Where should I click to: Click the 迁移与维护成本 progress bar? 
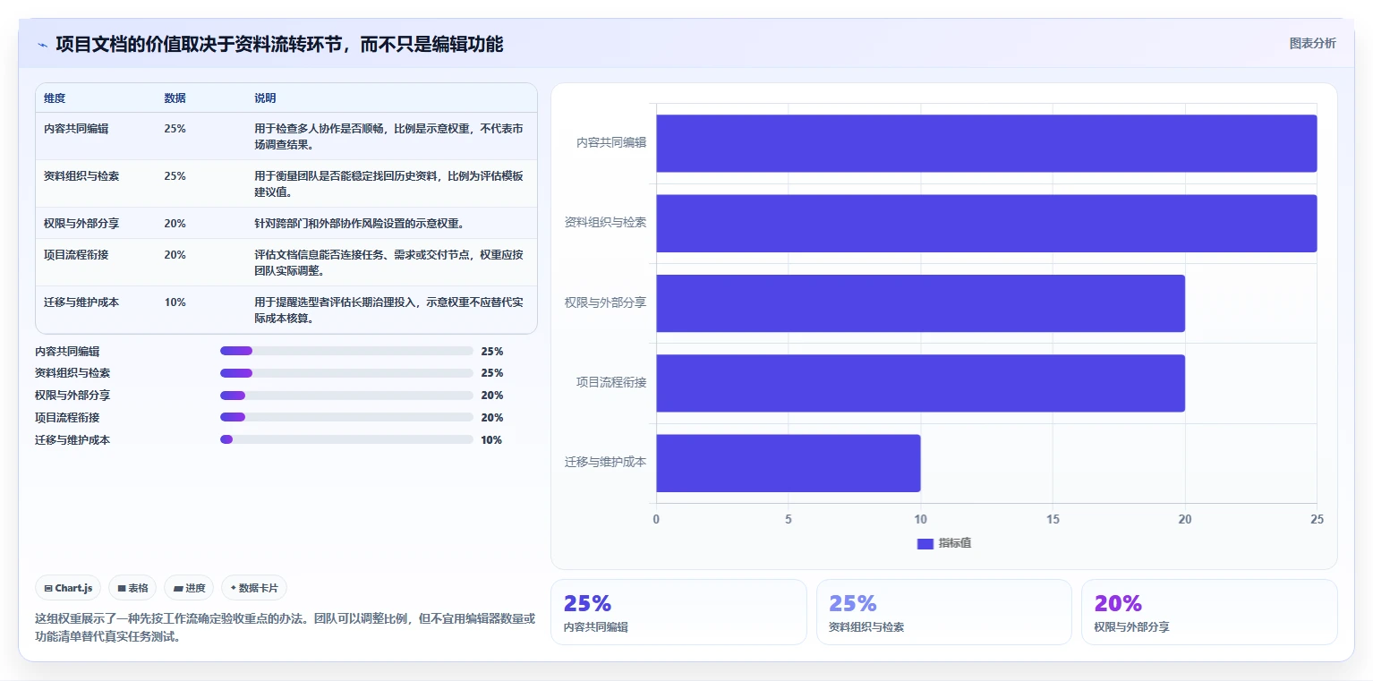coord(346,439)
